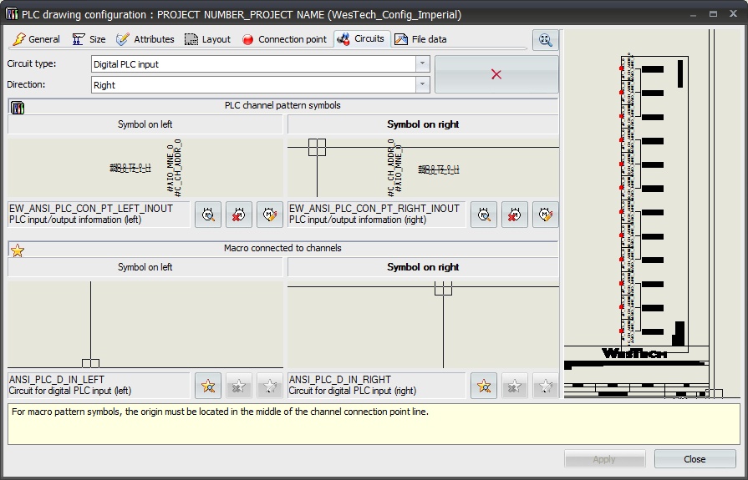Select the Layout tab
The width and height of the screenshot is (748, 480).
click(x=207, y=39)
